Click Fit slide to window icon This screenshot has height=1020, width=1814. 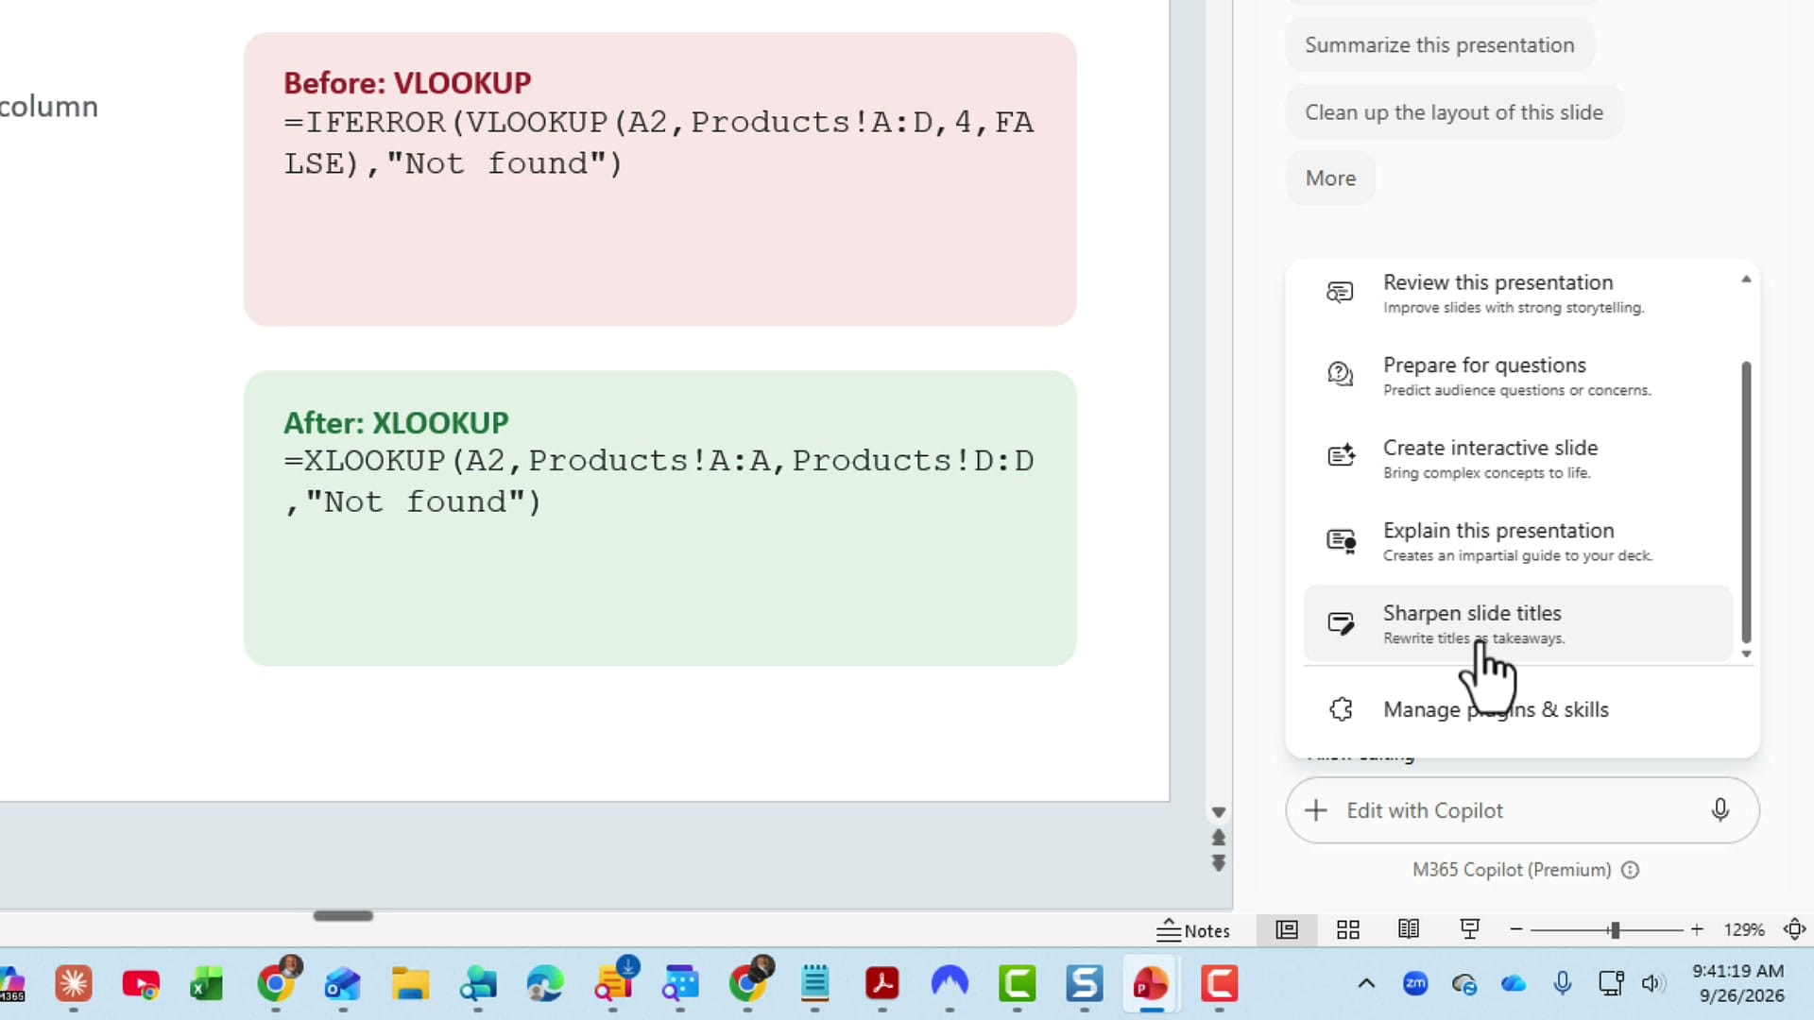(1795, 930)
